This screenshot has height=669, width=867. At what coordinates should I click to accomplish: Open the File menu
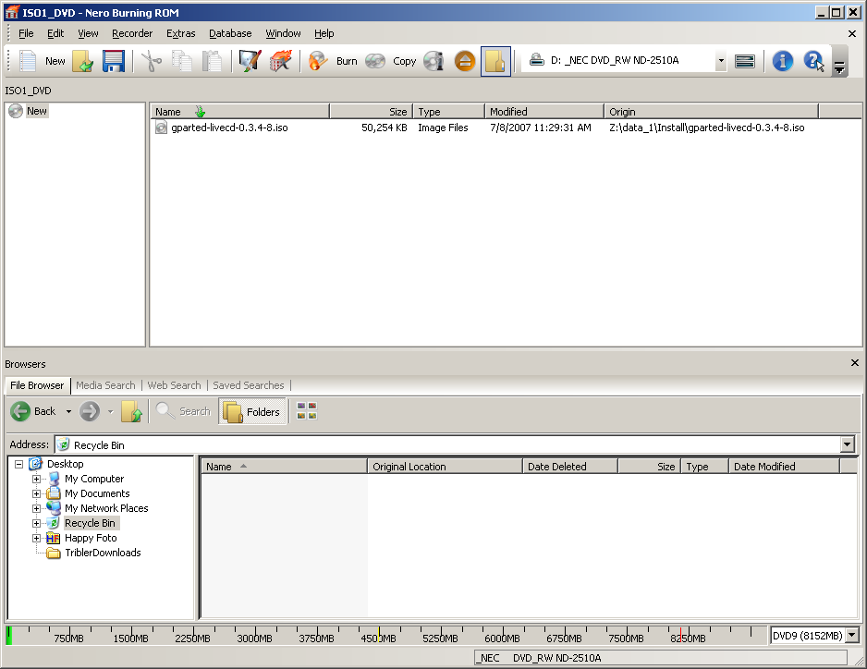tap(26, 33)
